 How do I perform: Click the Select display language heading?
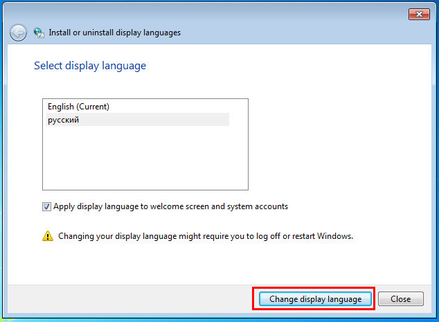(90, 66)
